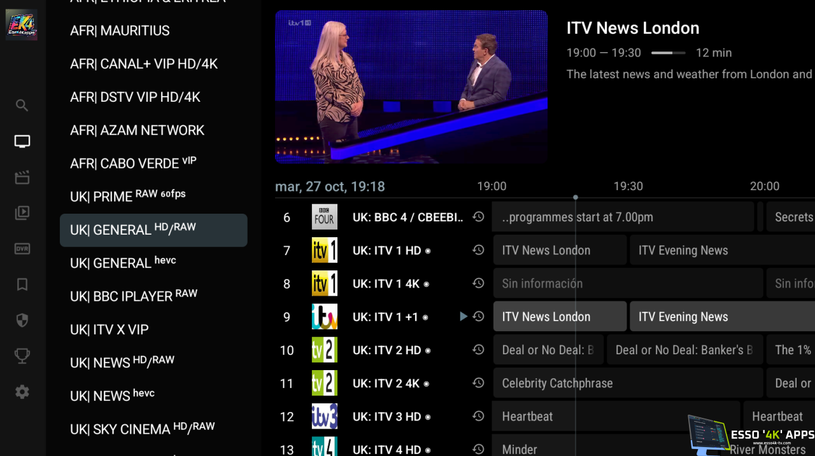This screenshot has height=456, width=815.
Task: Click the catch-up icon for UK: ITV 1 +1
Action: point(479,316)
